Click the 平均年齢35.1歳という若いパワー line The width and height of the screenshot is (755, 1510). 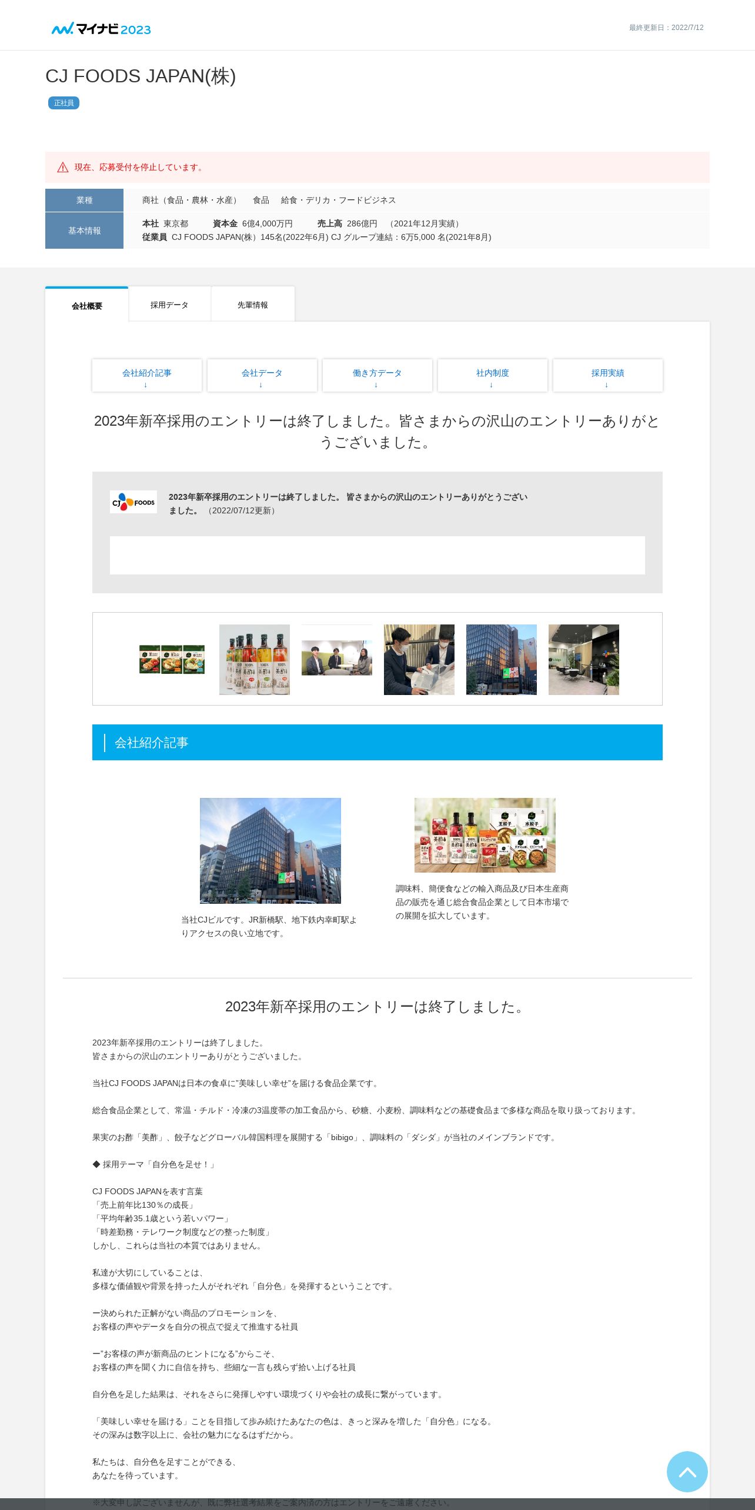click(162, 1218)
